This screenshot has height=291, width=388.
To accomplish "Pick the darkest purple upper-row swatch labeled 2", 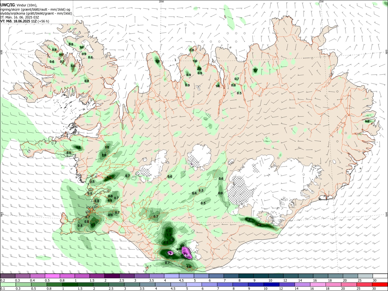I will coord(112,276).
